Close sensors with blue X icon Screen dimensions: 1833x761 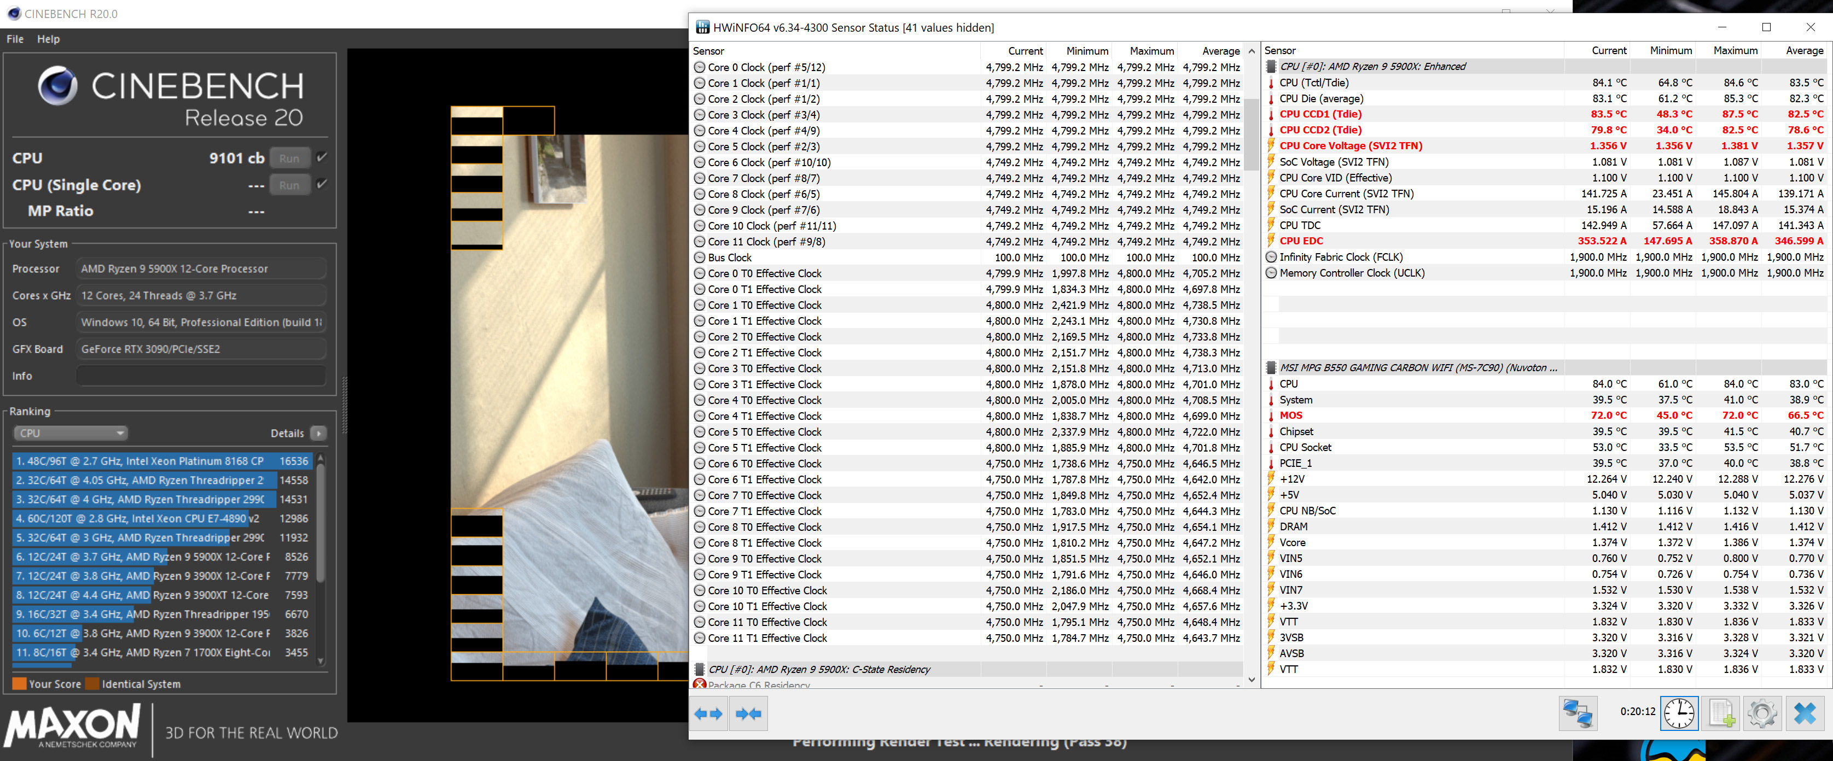point(1805,713)
